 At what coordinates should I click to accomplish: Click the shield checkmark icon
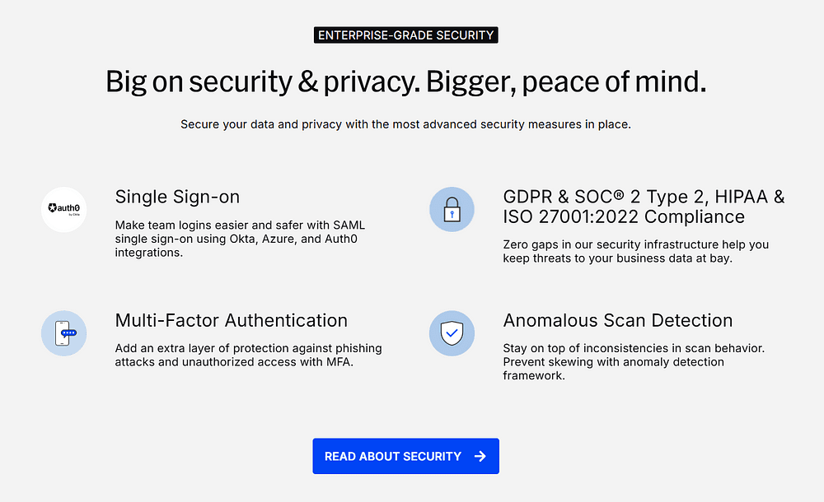[452, 333]
